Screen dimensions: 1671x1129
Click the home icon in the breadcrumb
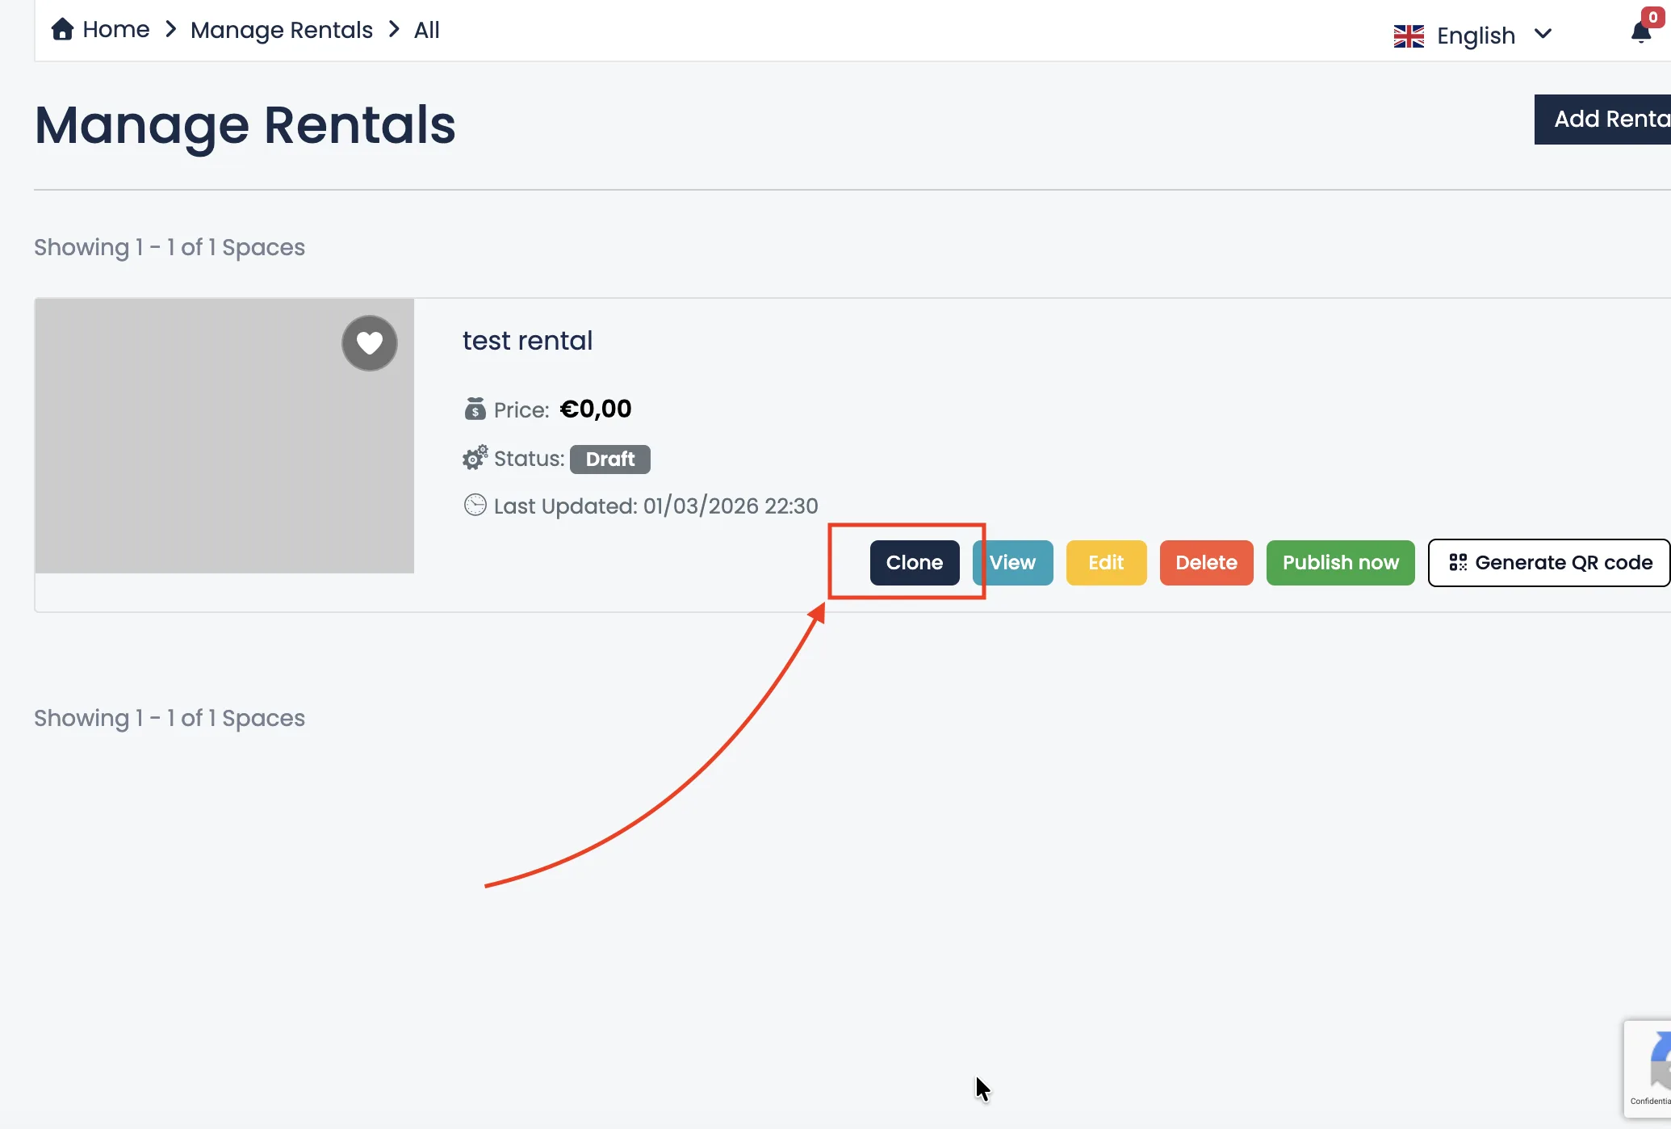pos(62,28)
